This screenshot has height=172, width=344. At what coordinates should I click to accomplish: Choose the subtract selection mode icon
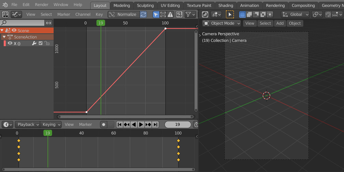(x=256, y=14)
